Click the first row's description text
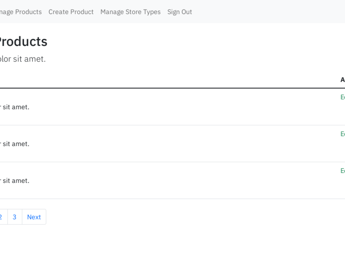This screenshot has height=259, width=345. coord(15,107)
